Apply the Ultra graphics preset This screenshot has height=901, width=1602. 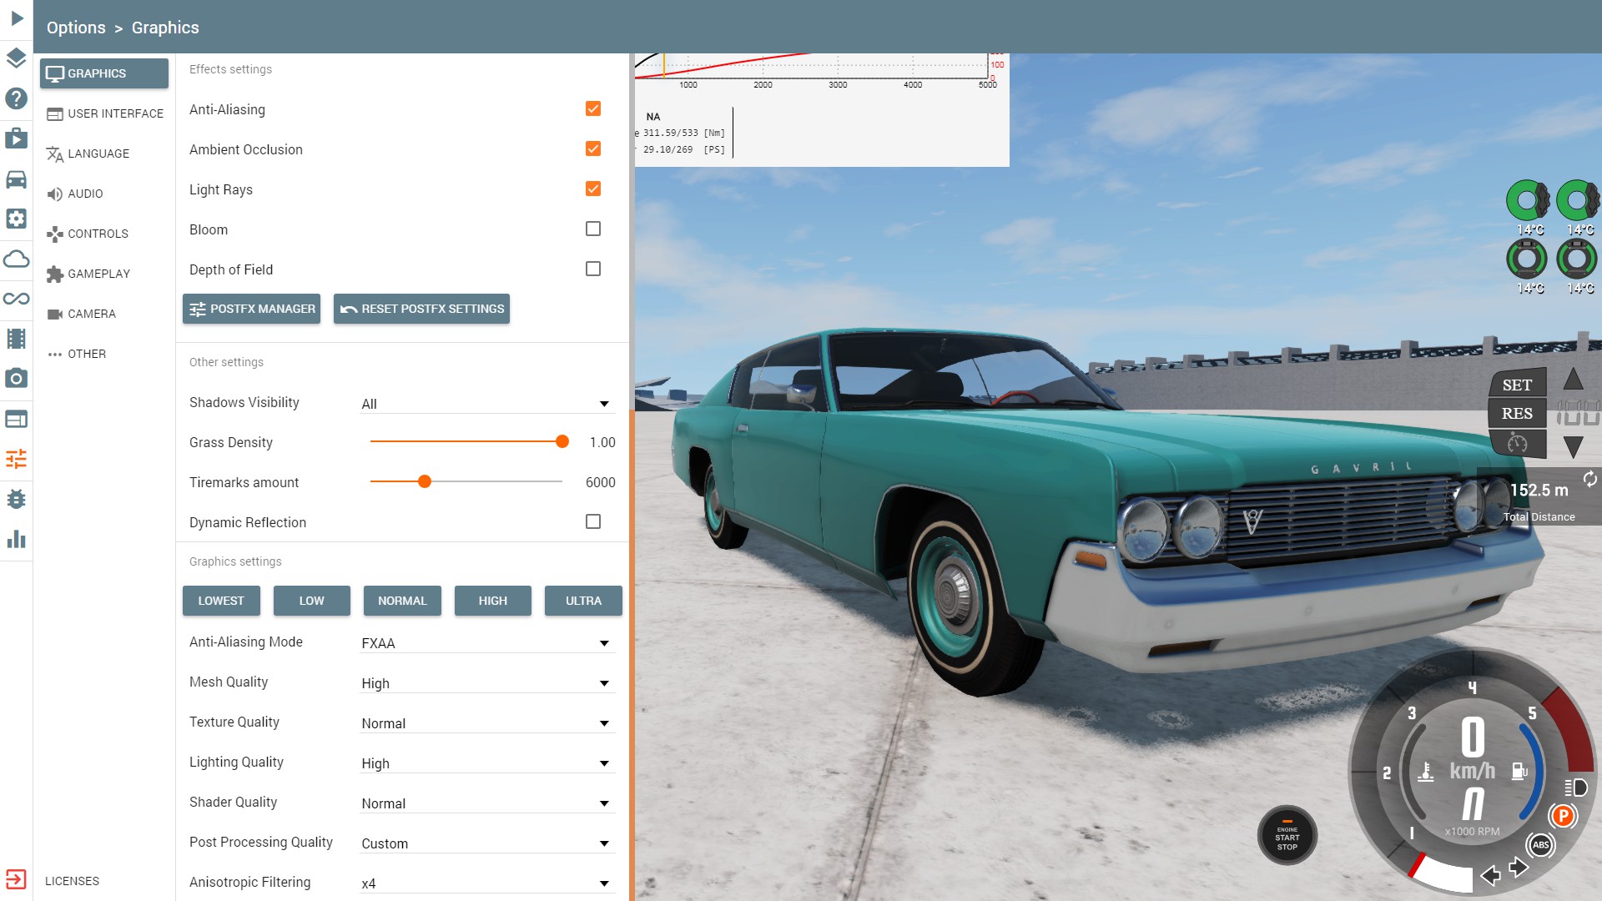[583, 601]
